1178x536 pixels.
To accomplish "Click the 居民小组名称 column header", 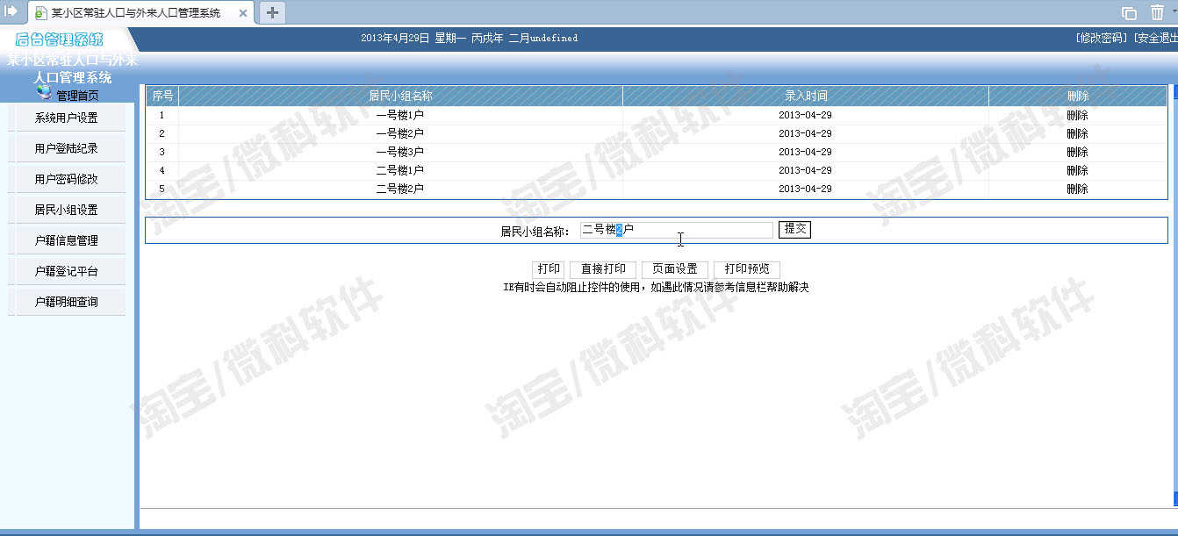I will coord(400,96).
